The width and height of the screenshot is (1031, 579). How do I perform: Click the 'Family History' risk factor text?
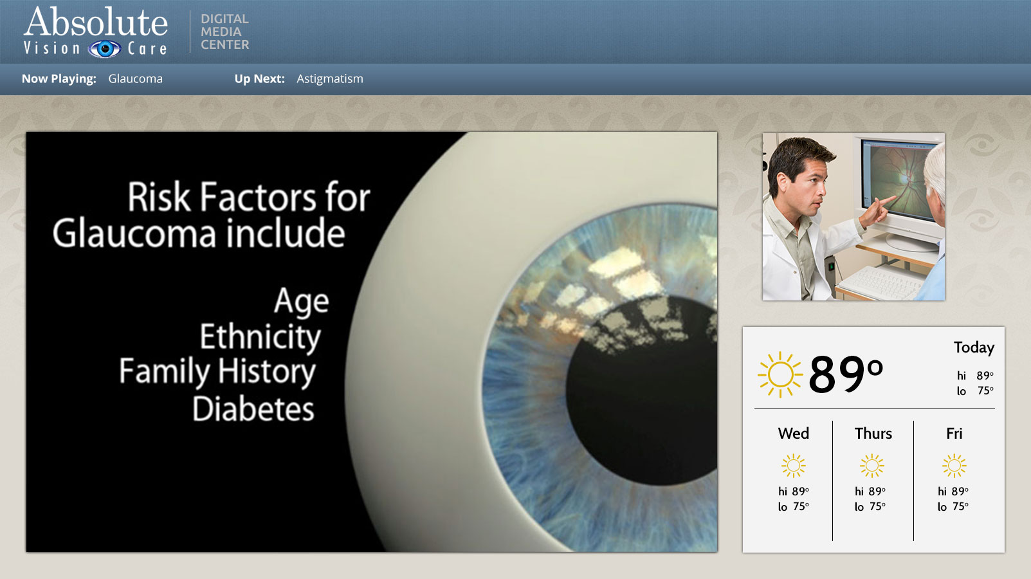[x=217, y=372]
